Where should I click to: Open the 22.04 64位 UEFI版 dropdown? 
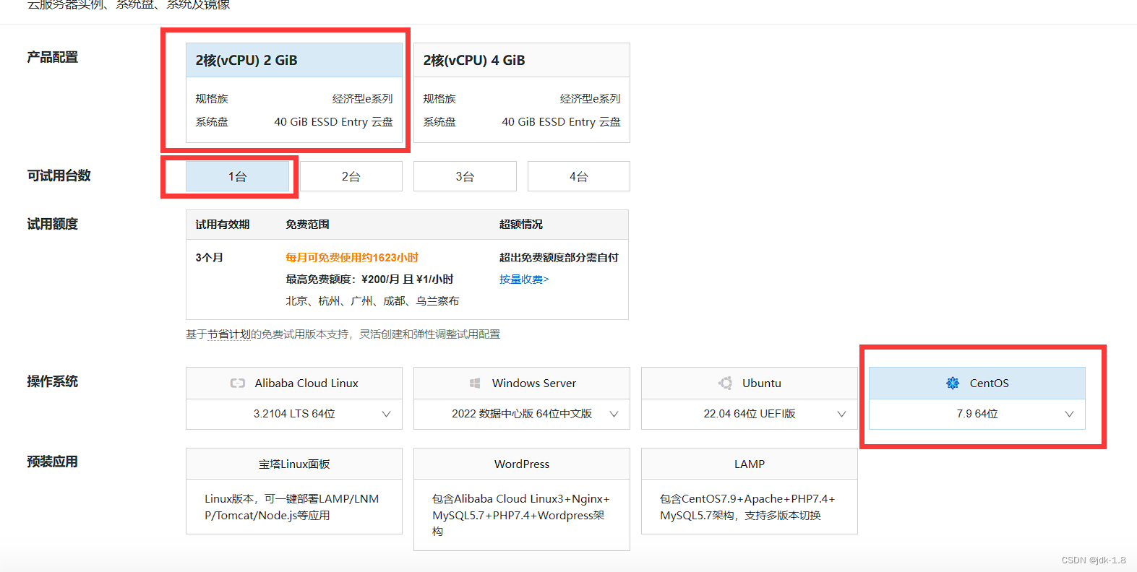[749, 414]
